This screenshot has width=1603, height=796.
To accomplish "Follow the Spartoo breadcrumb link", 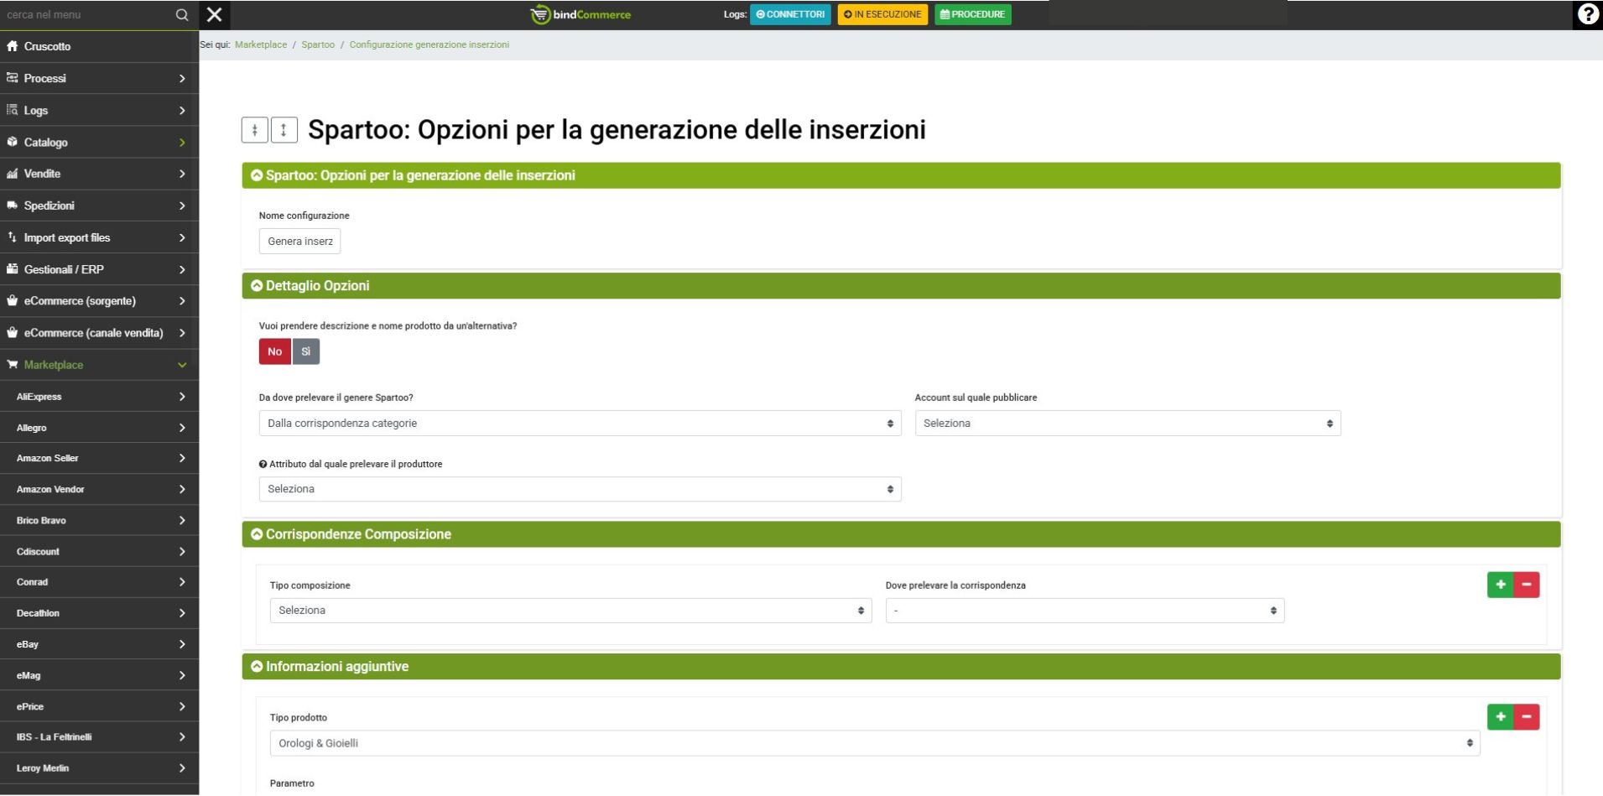I will pyautogui.click(x=318, y=44).
